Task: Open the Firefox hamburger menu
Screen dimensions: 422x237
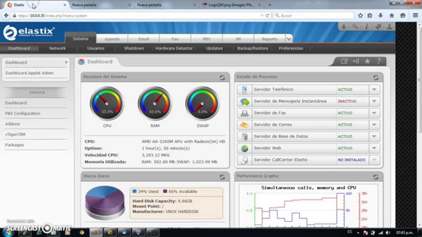Action: point(415,15)
